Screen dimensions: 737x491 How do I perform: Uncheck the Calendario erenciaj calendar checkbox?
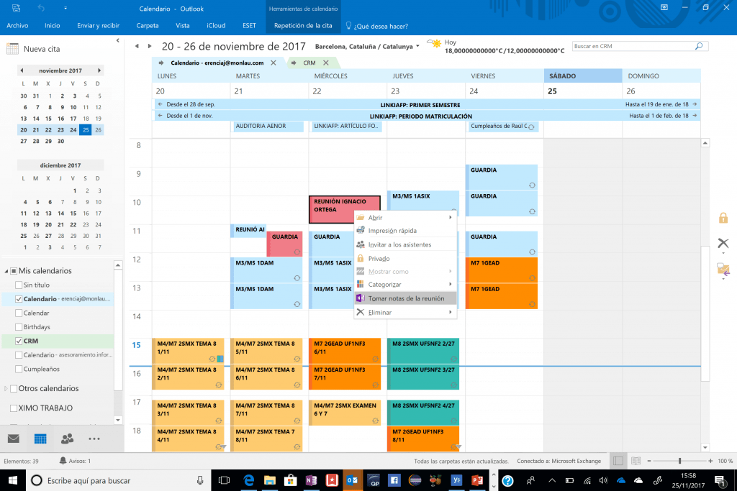pyautogui.click(x=19, y=299)
